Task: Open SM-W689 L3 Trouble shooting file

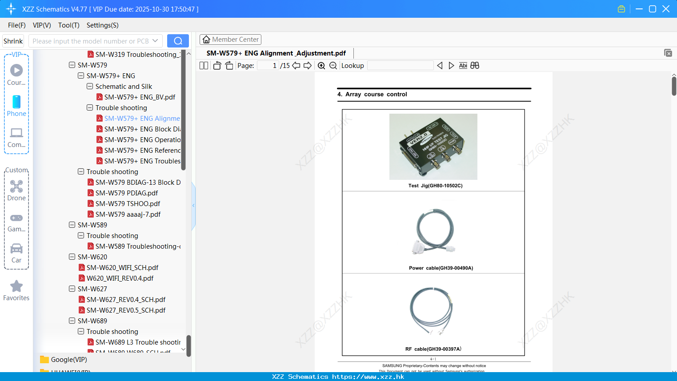Action: click(x=134, y=342)
